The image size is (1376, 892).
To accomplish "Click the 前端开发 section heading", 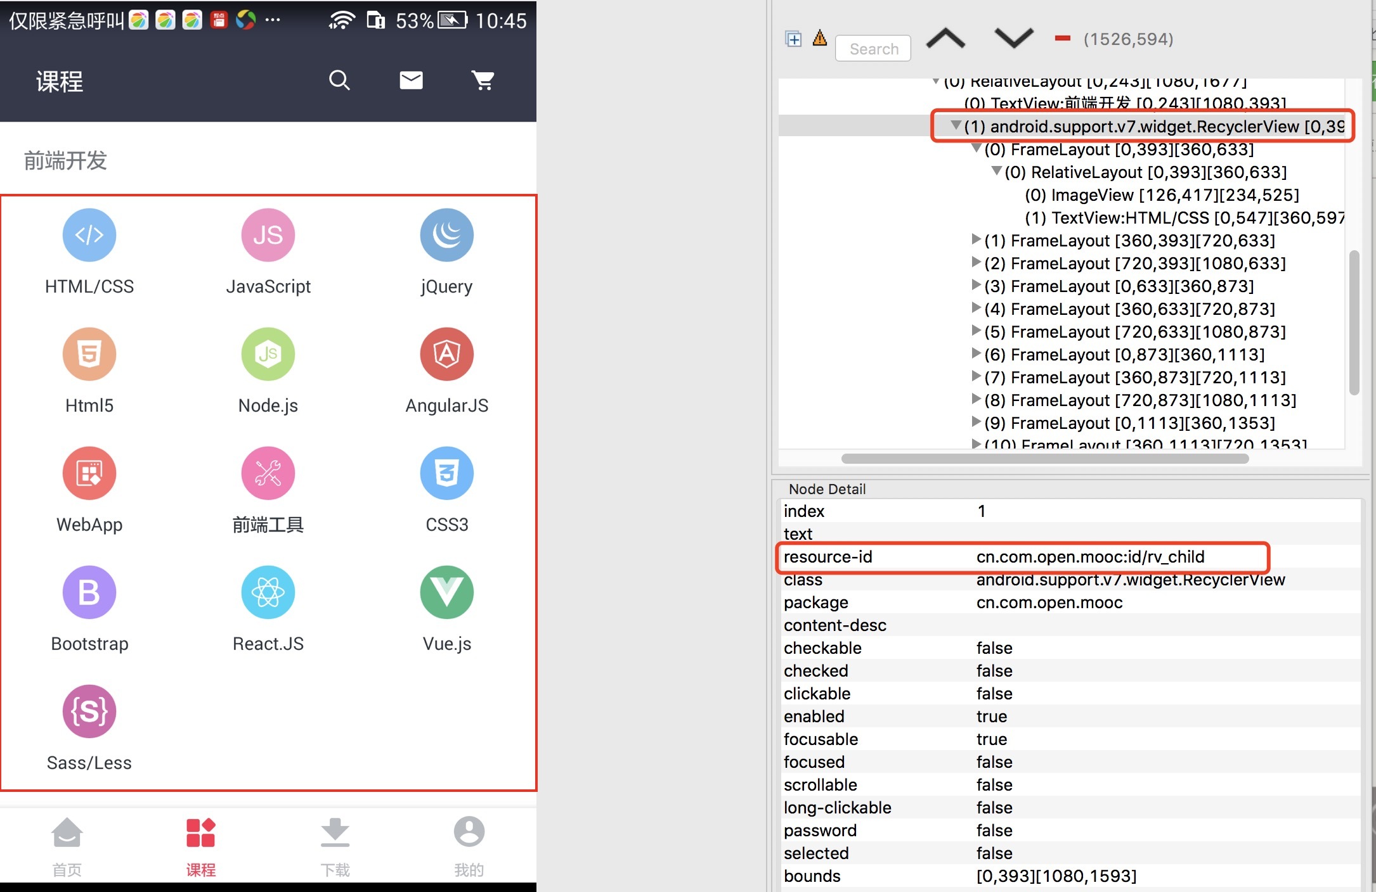I will (65, 161).
